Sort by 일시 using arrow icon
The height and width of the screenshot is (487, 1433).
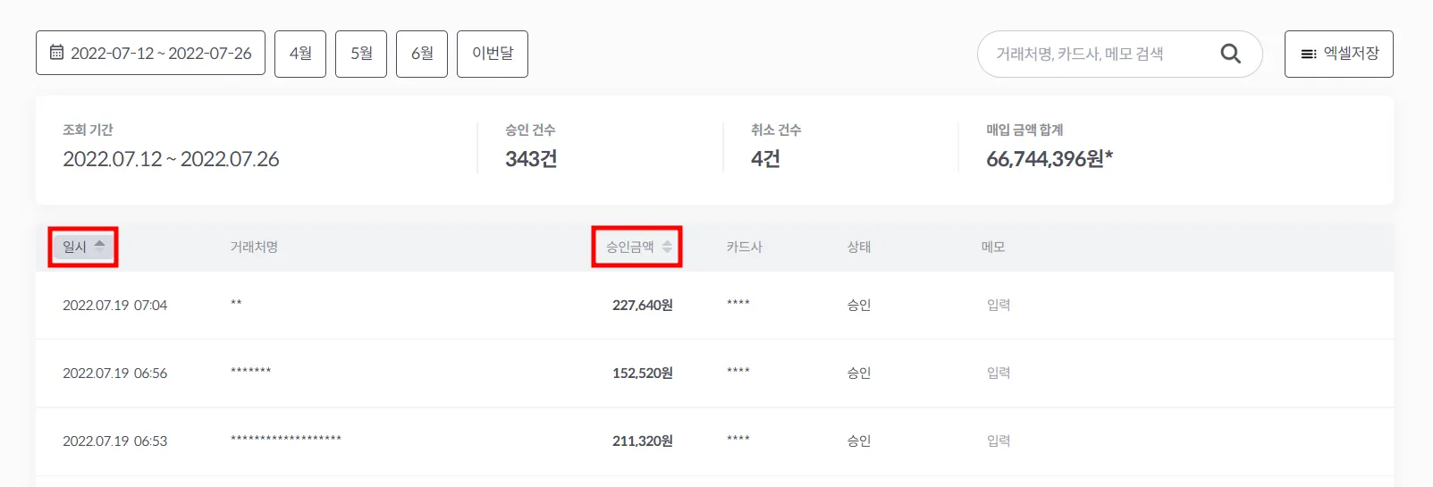coord(99,246)
